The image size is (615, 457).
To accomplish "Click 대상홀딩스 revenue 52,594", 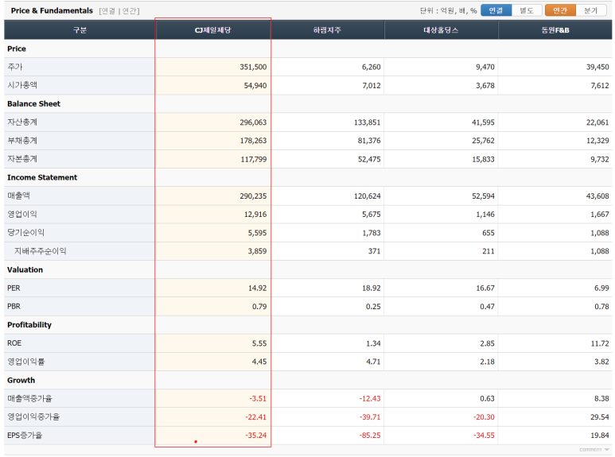I will pos(483,196).
